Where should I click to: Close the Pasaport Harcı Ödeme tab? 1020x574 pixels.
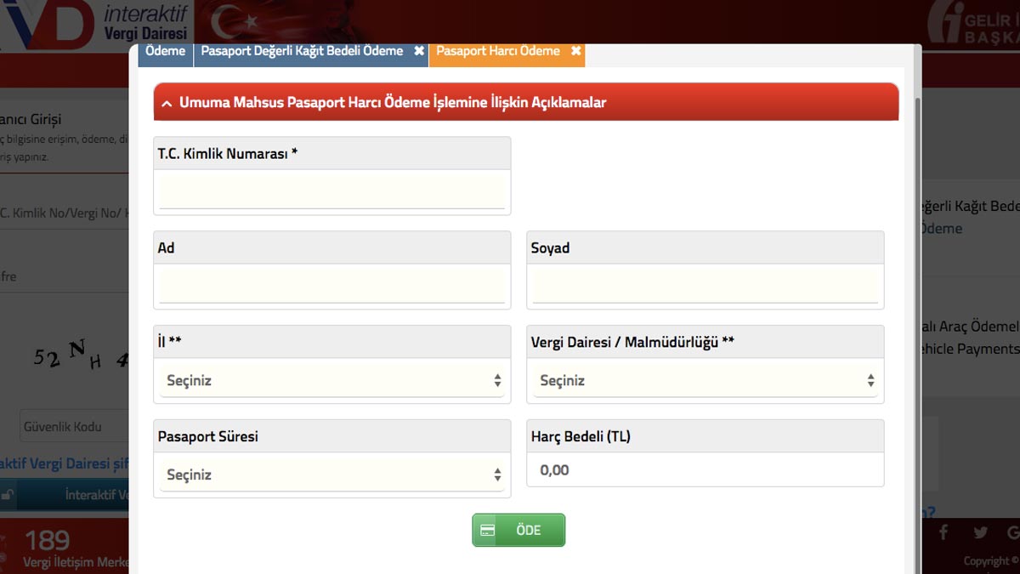point(576,51)
